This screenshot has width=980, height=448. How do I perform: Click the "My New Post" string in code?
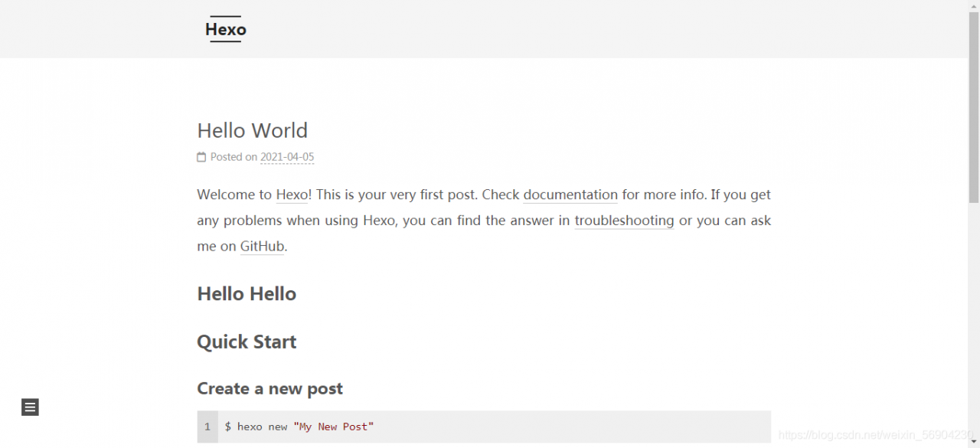pyautogui.click(x=334, y=427)
